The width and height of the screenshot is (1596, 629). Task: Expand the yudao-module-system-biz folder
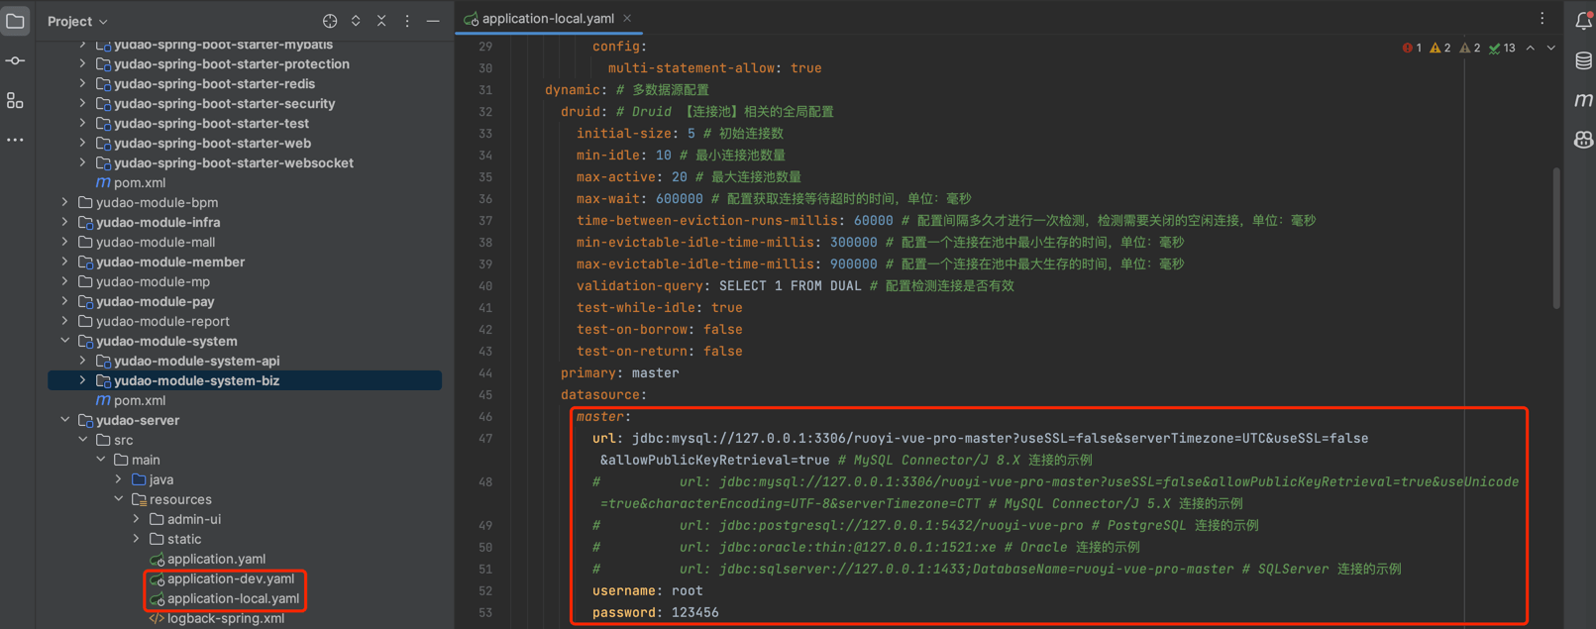click(x=83, y=380)
